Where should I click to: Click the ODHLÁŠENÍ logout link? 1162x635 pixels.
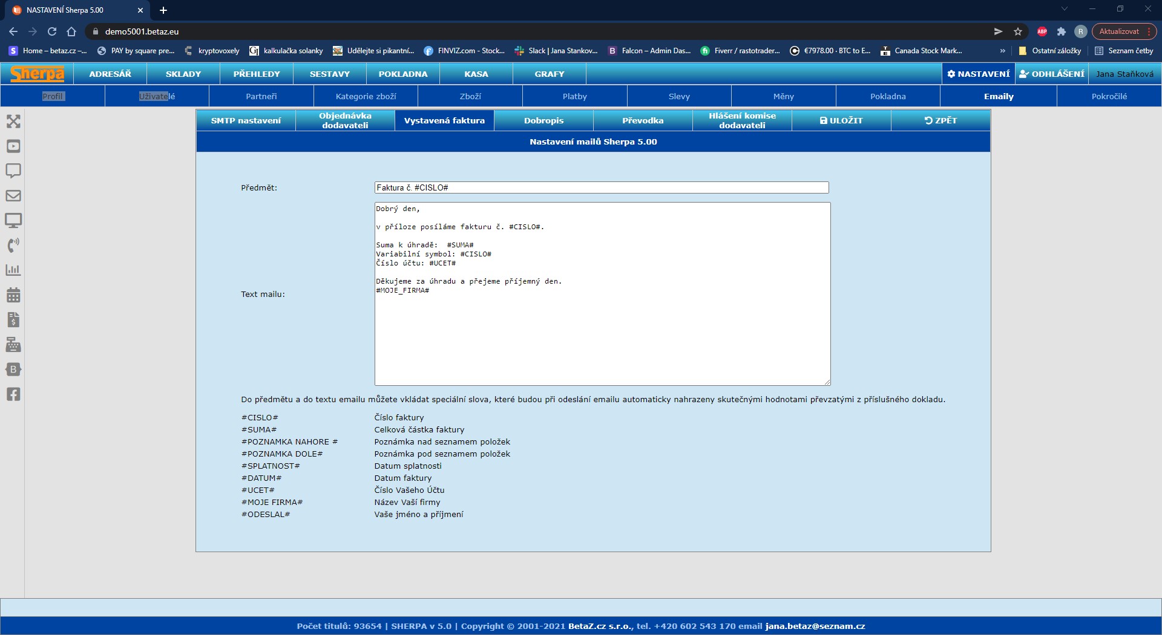tap(1052, 74)
